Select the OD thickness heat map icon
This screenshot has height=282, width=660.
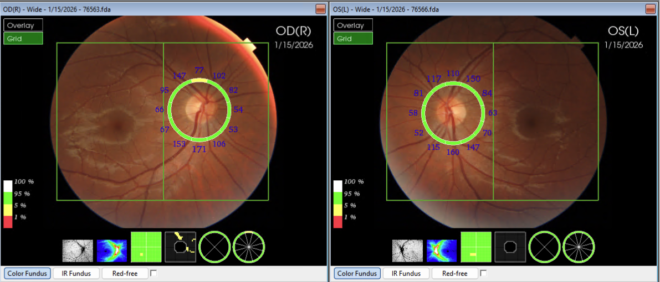pyautogui.click(x=112, y=250)
